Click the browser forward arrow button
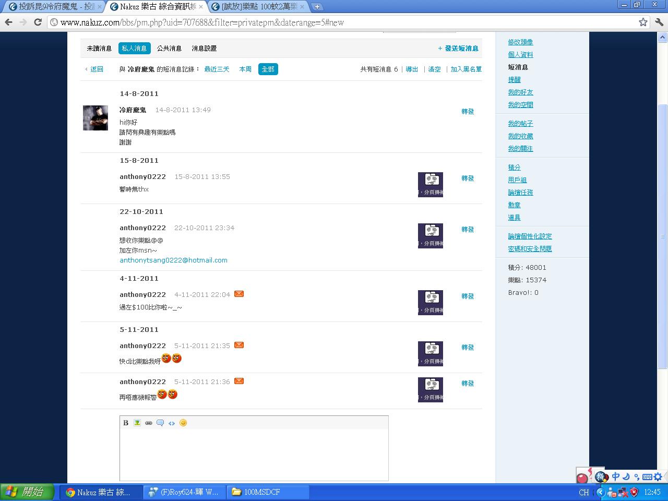The width and height of the screenshot is (668, 501). coord(23,22)
